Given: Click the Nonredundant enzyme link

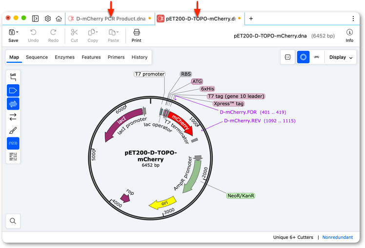Looking at the screenshot, I should pyautogui.click(x=338, y=237).
